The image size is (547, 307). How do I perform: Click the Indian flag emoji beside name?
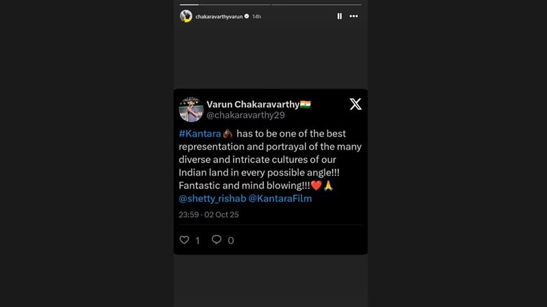pyautogui.click(x=306, y=104)
